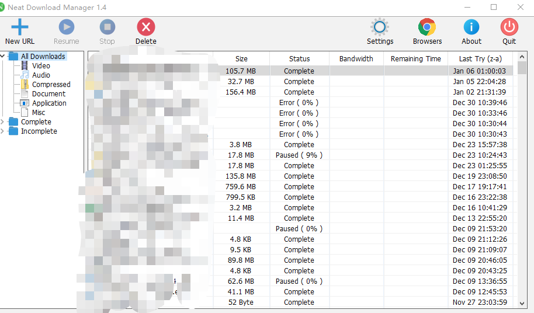Expand the Complete folder node
Viewport: 534px width, 313px height.
pyautogui.click(x=4, y=122)
